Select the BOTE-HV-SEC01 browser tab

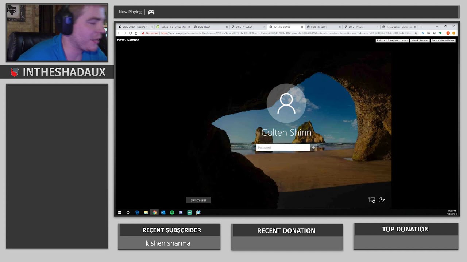tap(323, 27)
